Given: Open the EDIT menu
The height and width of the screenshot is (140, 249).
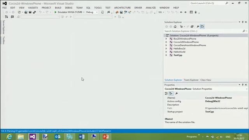Looking at the screenshot, I should point(13,8).
